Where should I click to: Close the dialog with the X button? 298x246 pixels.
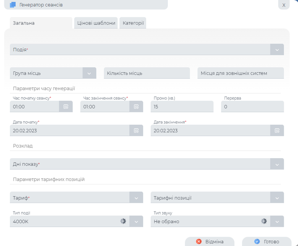click(x=284, y=5)
